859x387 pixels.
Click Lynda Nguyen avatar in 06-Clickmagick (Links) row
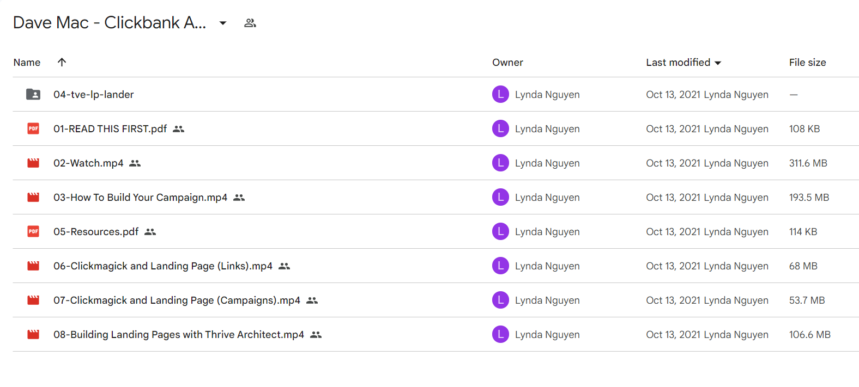tap(500, 266)
